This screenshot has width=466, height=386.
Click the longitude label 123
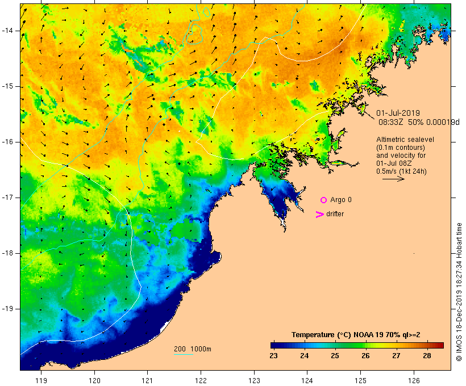pos(254,380)
